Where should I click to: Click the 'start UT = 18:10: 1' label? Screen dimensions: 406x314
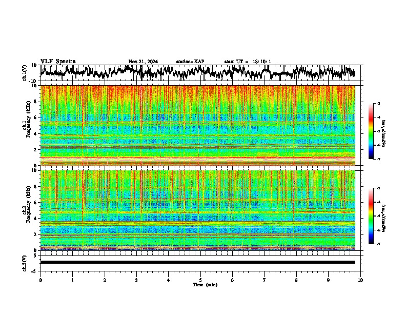click(248, 62)
